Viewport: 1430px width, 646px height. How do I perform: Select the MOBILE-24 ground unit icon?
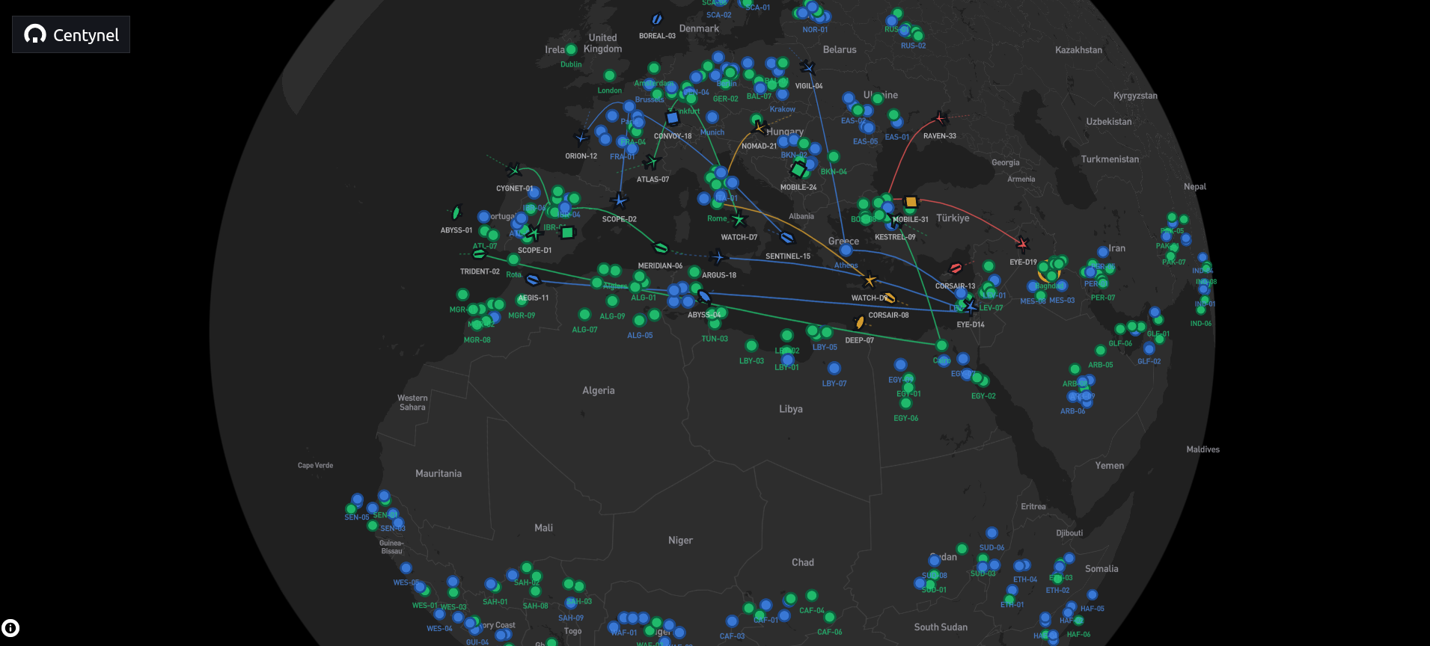coord(798,170)
